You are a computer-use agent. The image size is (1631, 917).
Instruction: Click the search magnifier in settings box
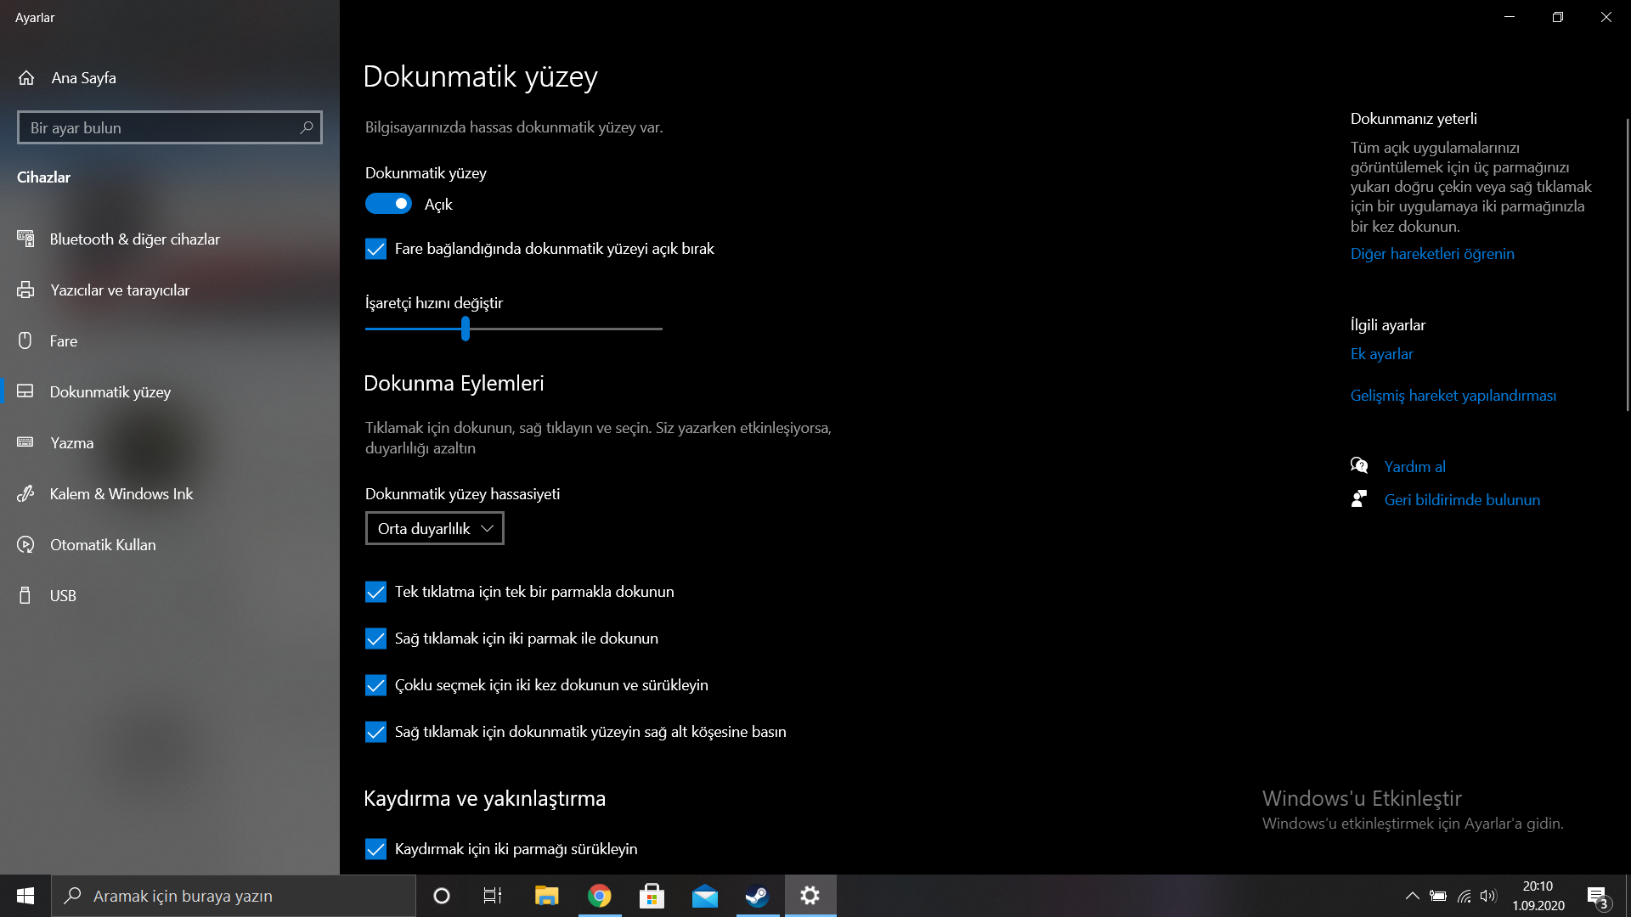click(x=307, y=127)
